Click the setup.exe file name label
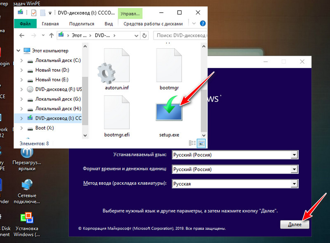 coord(169,135)
